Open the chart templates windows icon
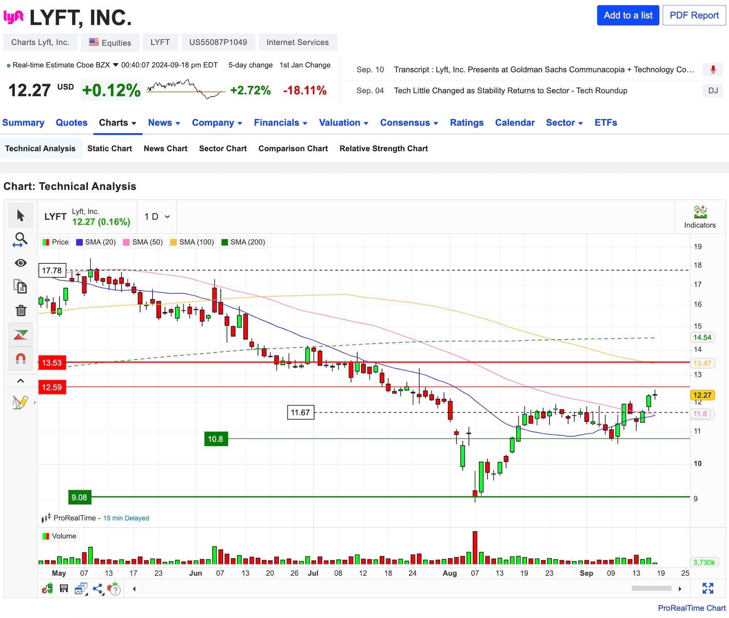Viewport: 729px width, 618px height. [81, 589]
